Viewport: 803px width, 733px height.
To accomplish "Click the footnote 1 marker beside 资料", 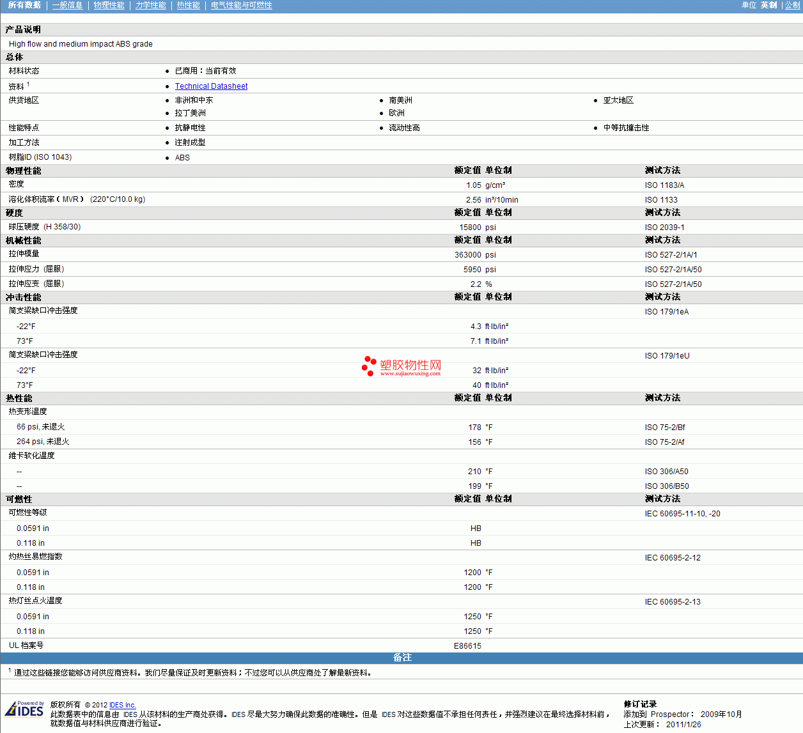I will tap(28, 84).
